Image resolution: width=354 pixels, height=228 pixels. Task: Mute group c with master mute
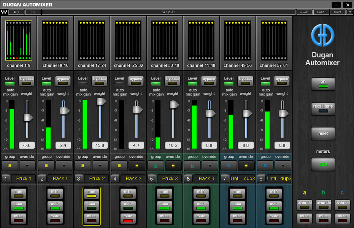[342, 218]
